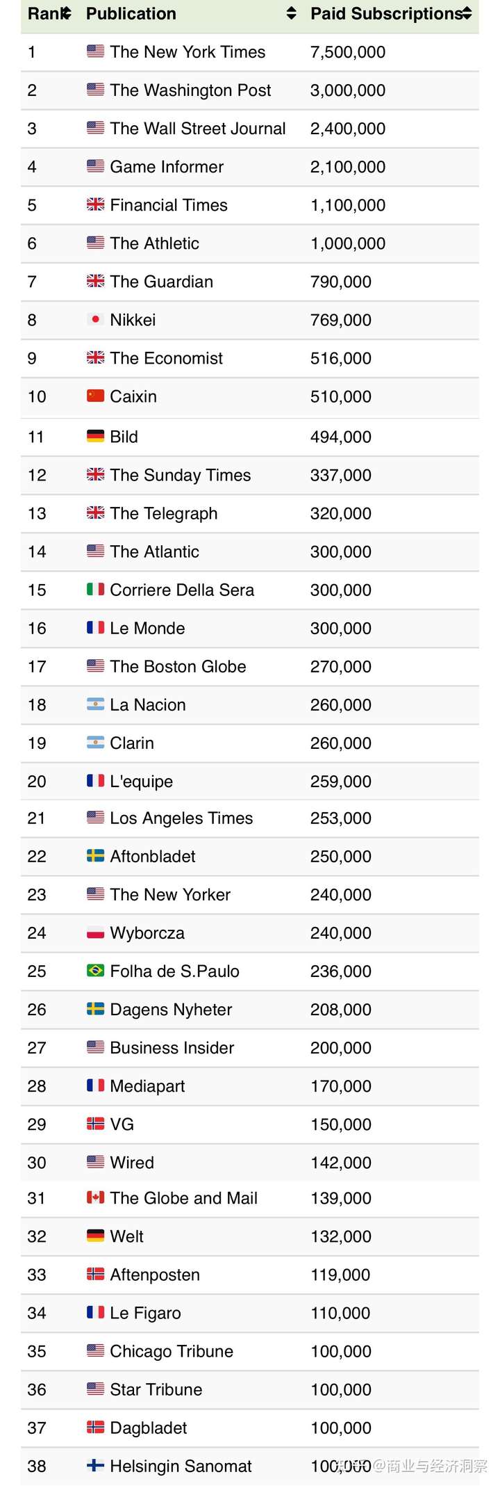Click the Japan flag beside Nikkei
500x1486 pixels.
click(96, 319)
